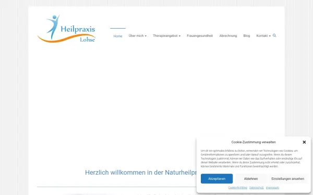The image size is (313, 195).
Task: Click the Cookie-Zustimmung verwalten title
Action: point(254,142)
